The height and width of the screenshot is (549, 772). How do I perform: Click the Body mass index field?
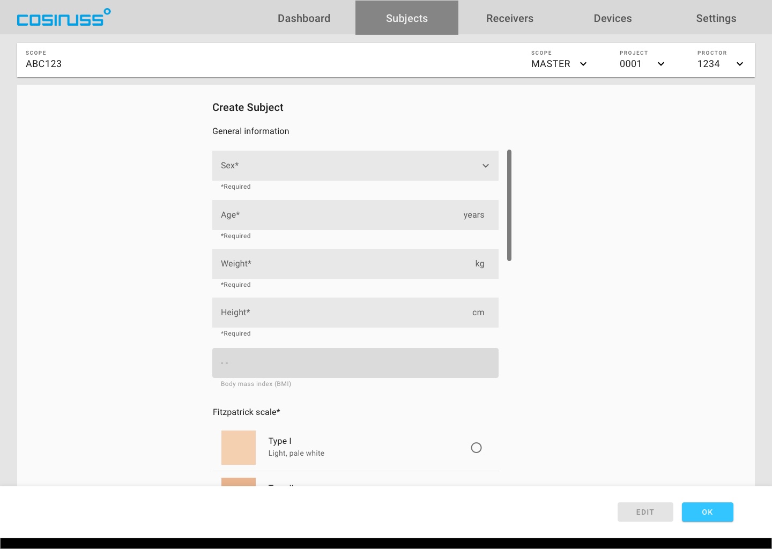[355, 363]
